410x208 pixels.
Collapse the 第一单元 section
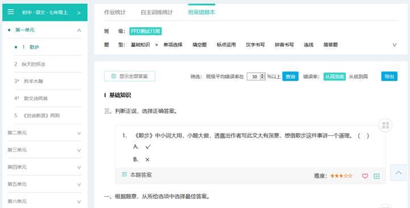point(79,30)
